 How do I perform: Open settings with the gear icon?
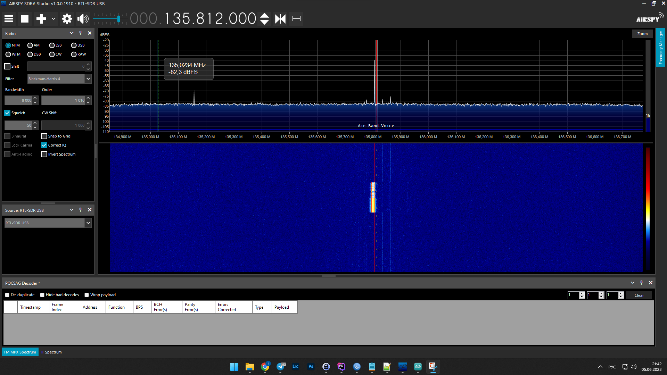67,19
